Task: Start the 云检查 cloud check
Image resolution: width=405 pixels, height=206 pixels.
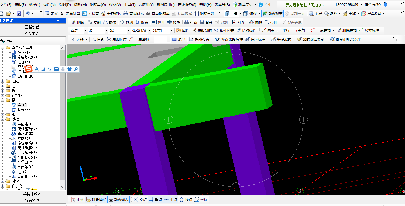Action: tap(91, 13)
